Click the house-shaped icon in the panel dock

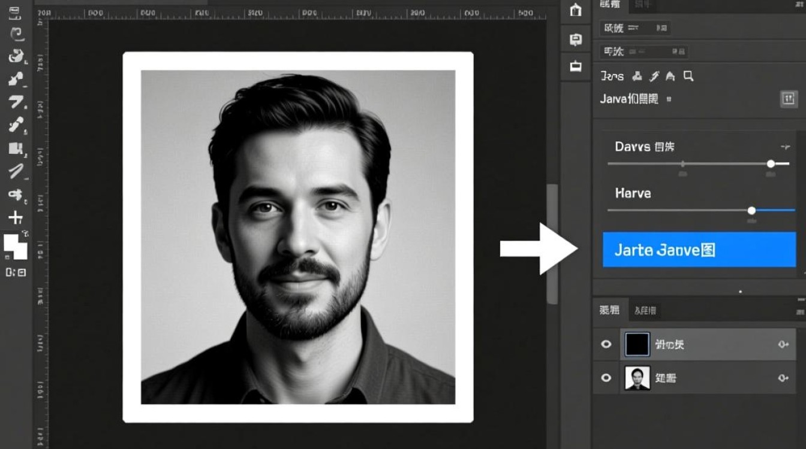click(x=576, y=10)
